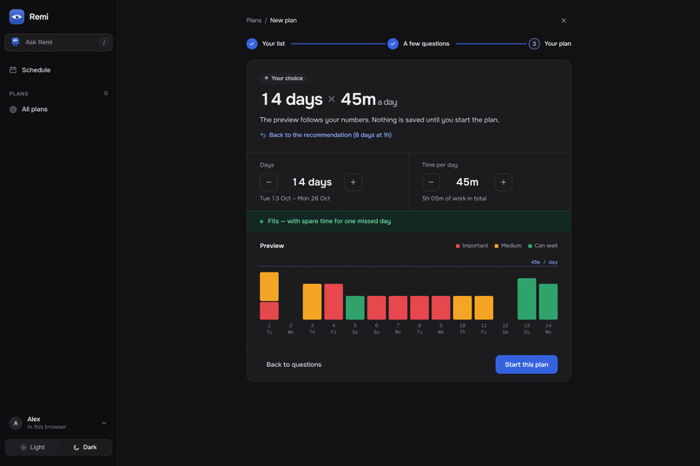Click day 5 green bar

coord(355,308)
